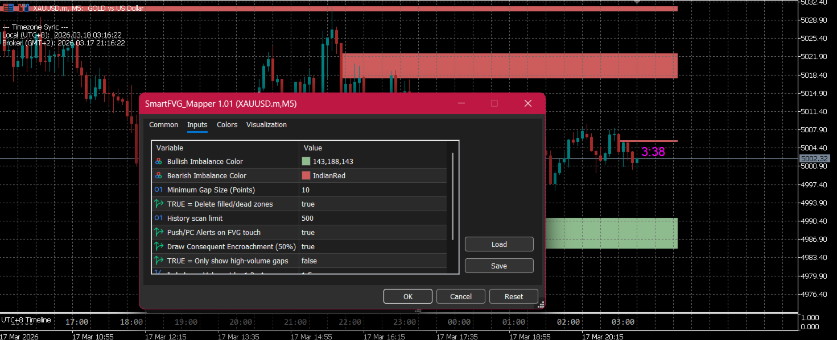Screen dimensions: 837x340
Task: Cancel the SmartFVG_Mapper dialog
Action: [461, 296]
